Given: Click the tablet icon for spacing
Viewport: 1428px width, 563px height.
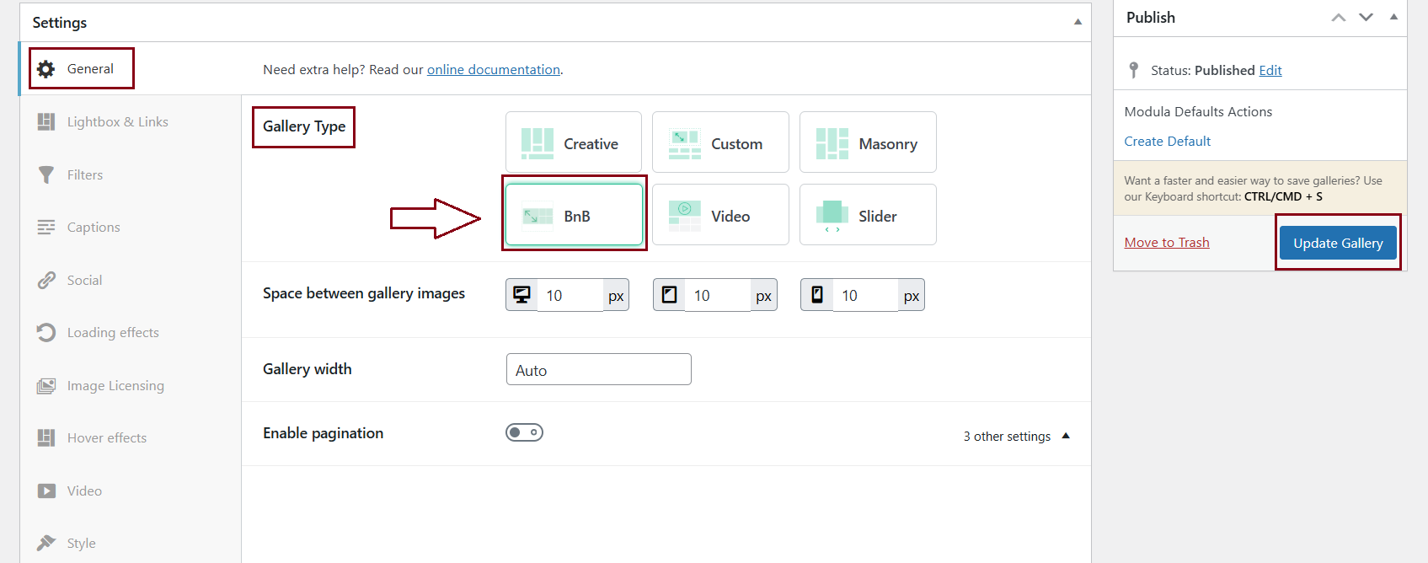Looking at the screenshot, I should click(x=669, y=295).
